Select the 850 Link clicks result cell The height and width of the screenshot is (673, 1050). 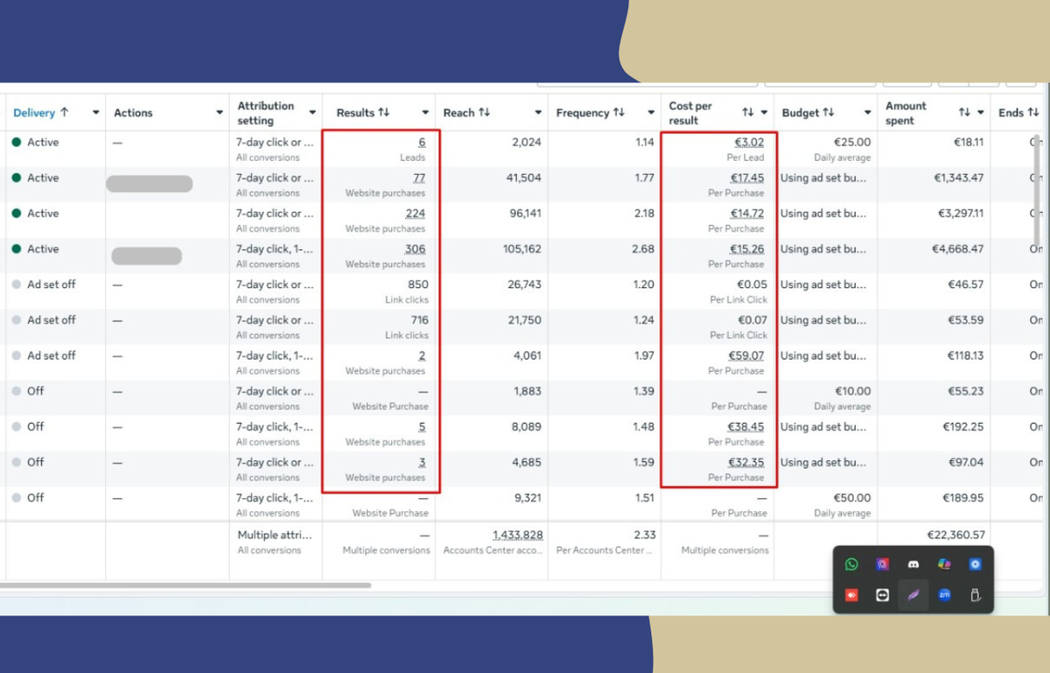pos(379,291)
